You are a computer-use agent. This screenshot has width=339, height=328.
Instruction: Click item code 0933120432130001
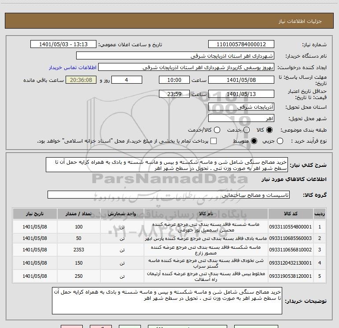point(291,263)
